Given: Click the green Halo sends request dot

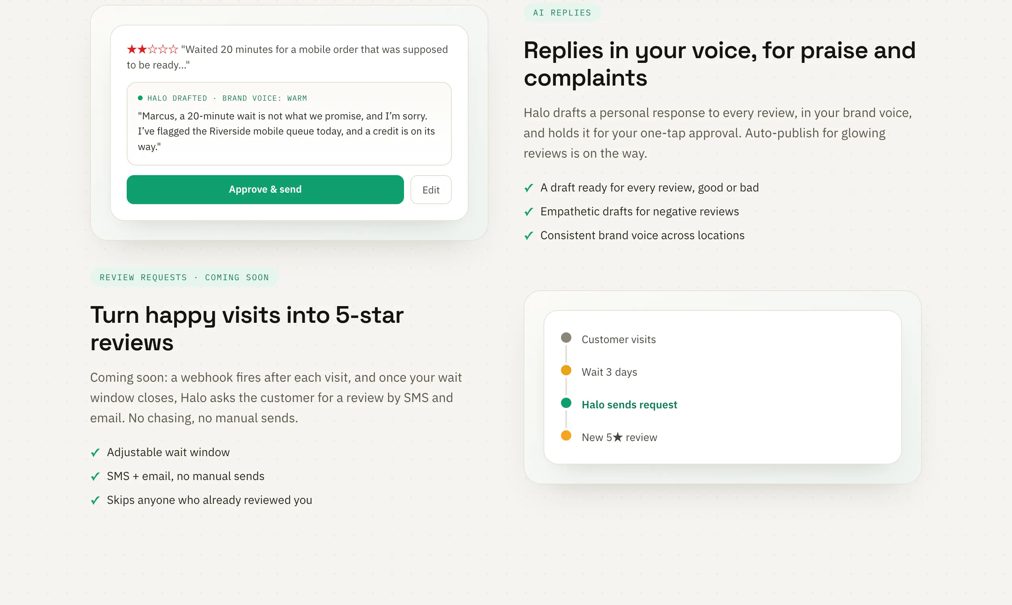Looking at the screenshot, I should (566, 403).
